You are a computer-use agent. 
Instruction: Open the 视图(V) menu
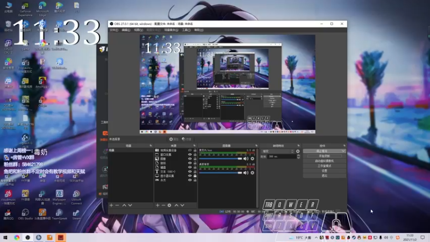pyautogui.click(x=138, y=30)
